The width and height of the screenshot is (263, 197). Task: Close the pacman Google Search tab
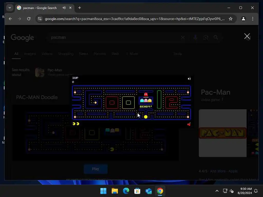click(70, 8)
